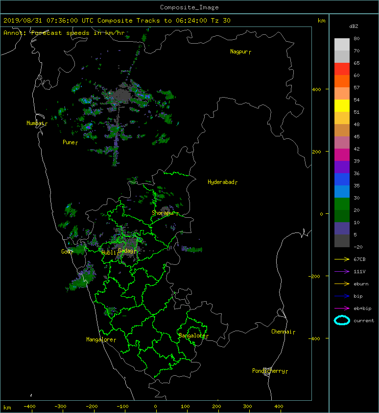Click the purple 39 dBZ color swatch
This screenshot has height=413, width=379.
342,167
